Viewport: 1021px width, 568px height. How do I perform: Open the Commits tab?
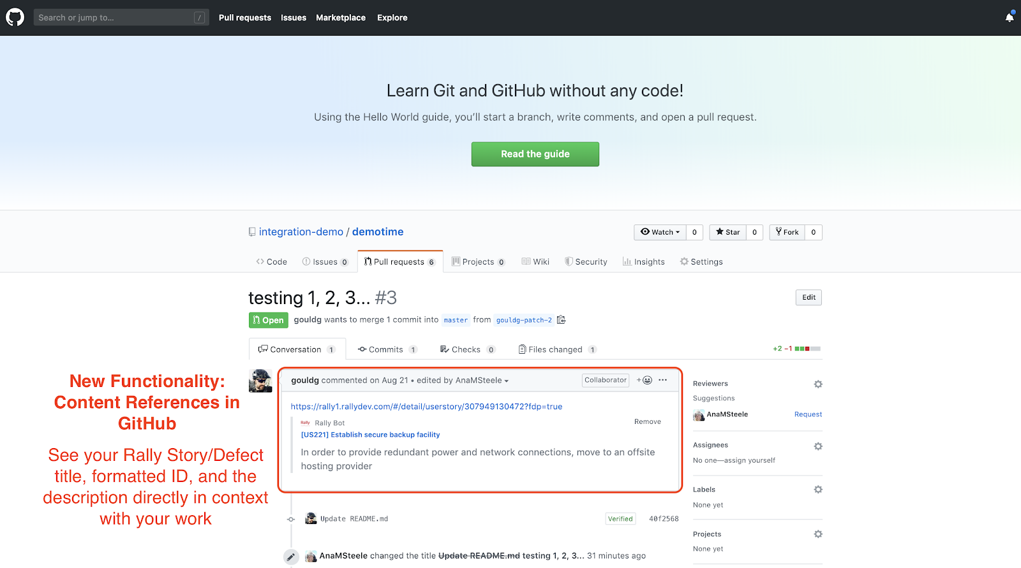tap(386, 349)
